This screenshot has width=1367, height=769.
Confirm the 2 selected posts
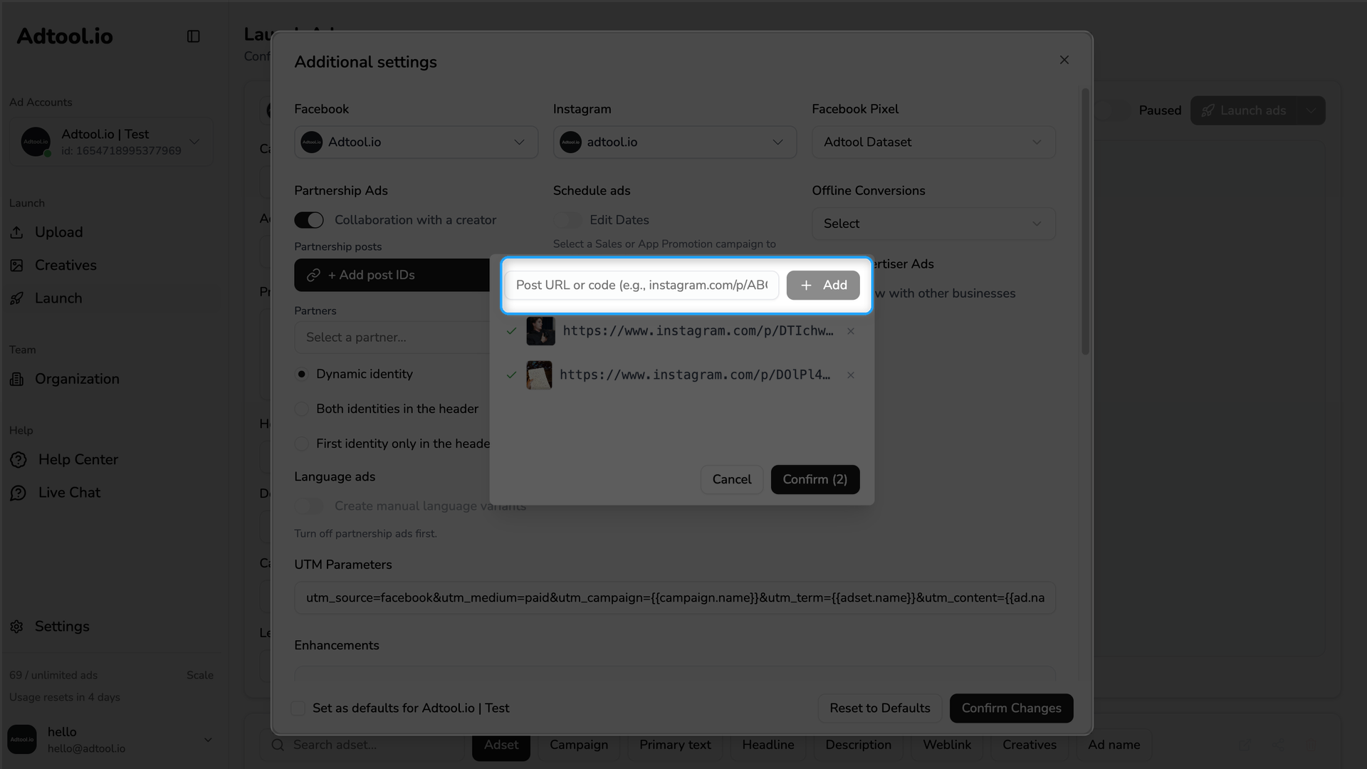point(815,479)
